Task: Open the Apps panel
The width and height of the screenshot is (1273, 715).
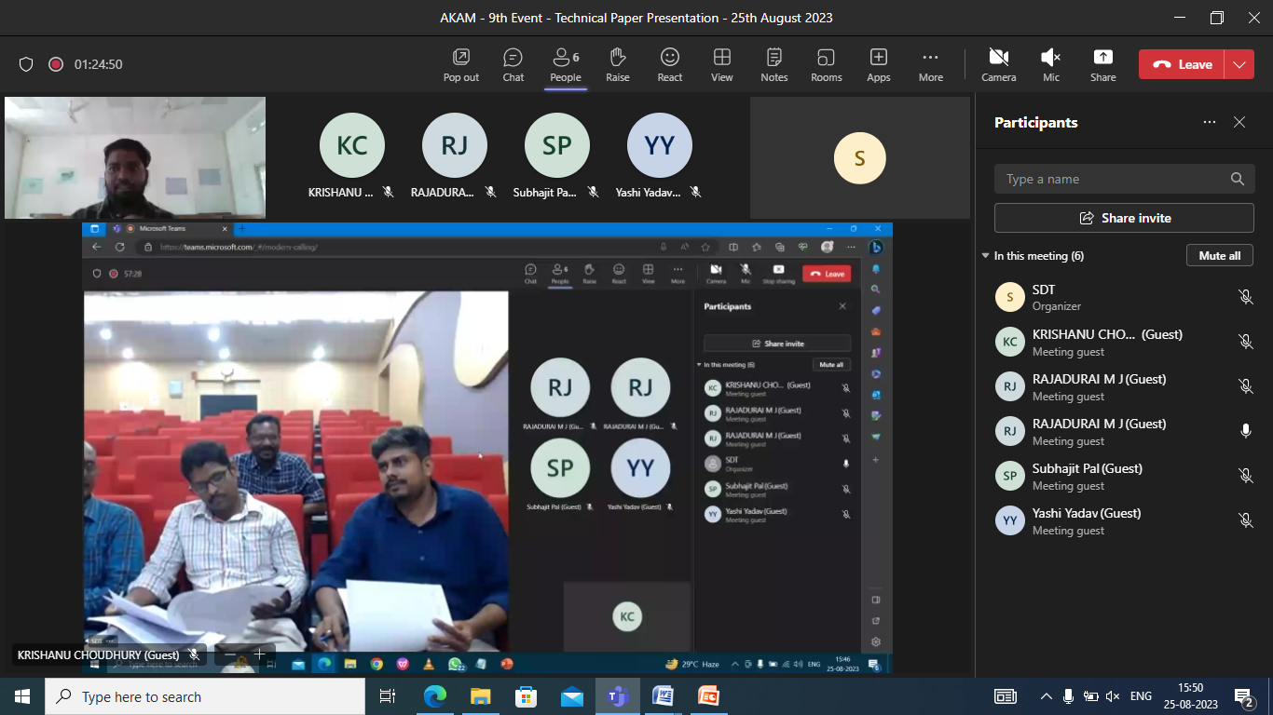Action: pos(878,64)
